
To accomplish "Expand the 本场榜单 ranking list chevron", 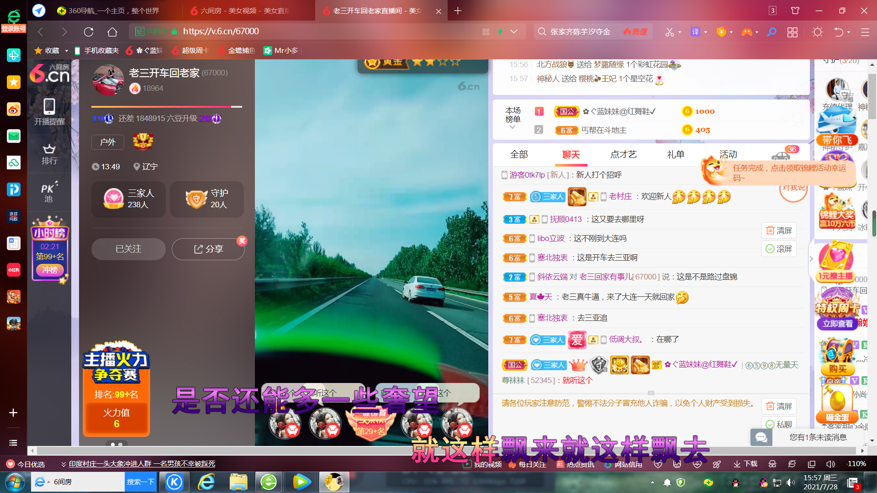I will pyautogui.click(x=512, y=127).
